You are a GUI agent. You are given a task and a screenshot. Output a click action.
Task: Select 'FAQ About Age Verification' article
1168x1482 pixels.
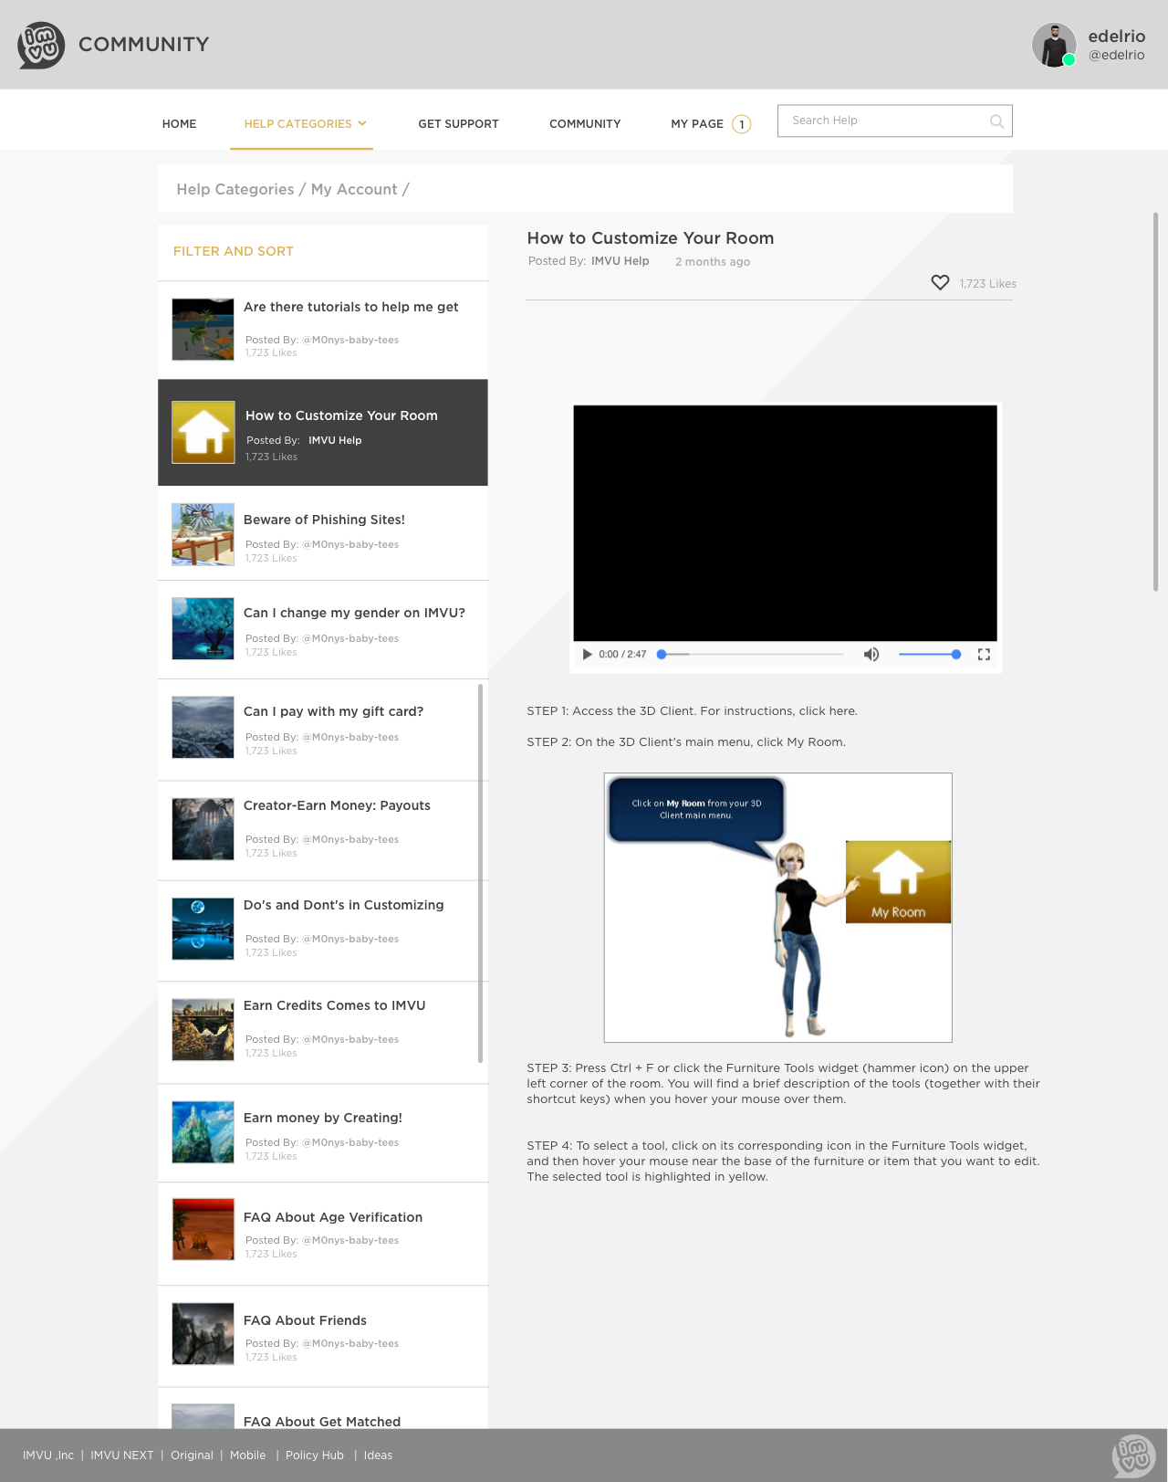pos(333,1217)
